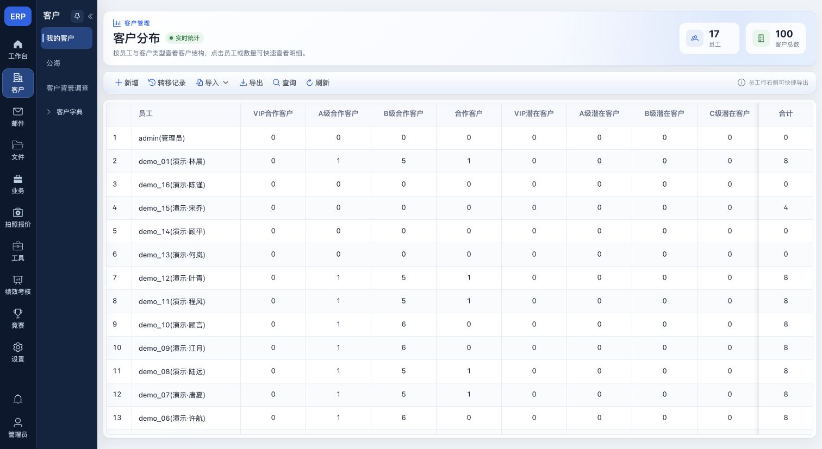This screenshot has height=449, width=822.
Task: Click the info icon near 员工行右侧可快捷导出
Action: [x=741, y=83]
